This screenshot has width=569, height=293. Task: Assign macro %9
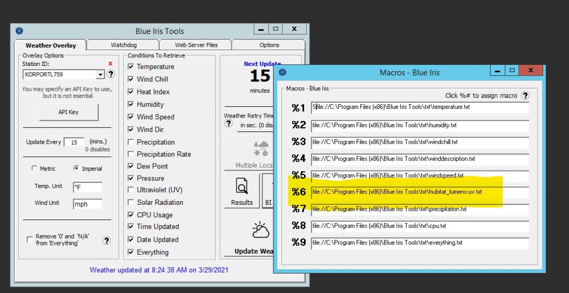298,242
